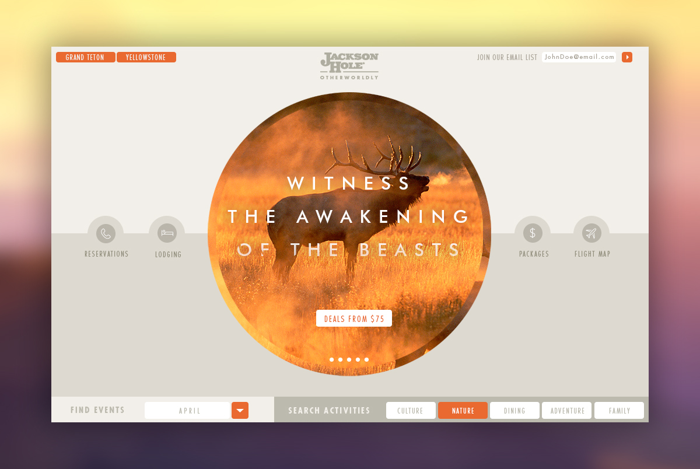This screenshot has width=700, height=469.
Task: Open the Grand Teton tab
Action: click(x=85, y=57)
